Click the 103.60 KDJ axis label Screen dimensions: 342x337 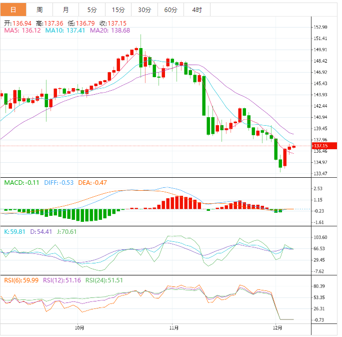(320, 237)
